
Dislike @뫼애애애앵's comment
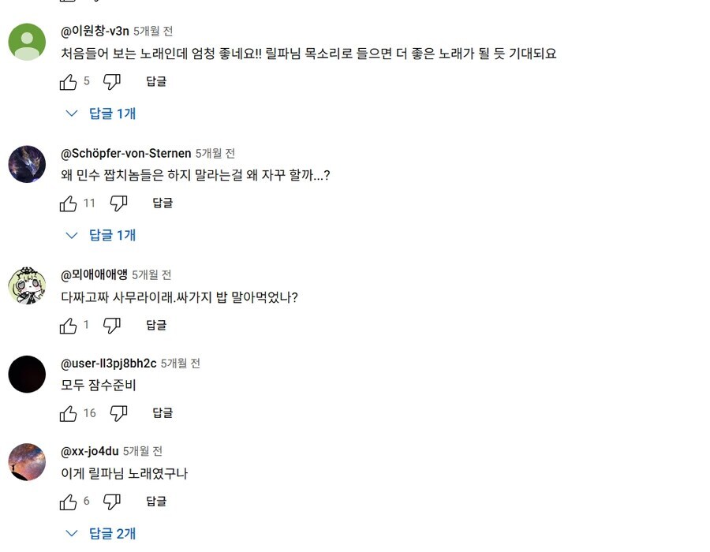[112, 325]
